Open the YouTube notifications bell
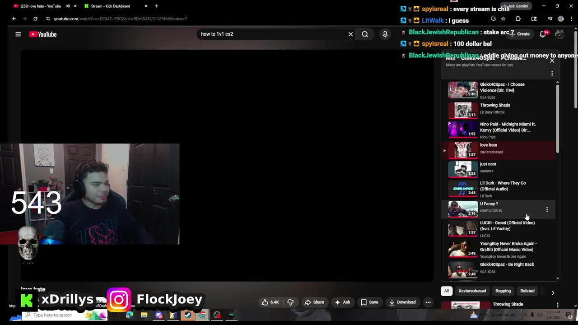 (x=543, y=34)
